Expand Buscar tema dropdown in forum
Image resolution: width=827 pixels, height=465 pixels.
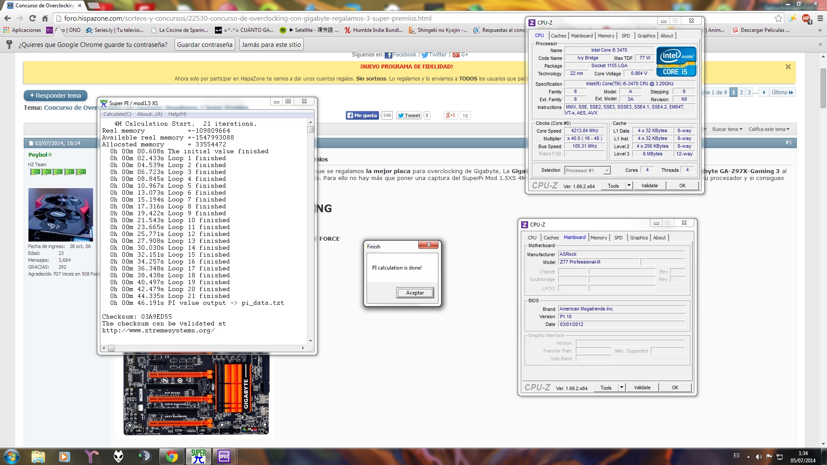coord(727,129)
